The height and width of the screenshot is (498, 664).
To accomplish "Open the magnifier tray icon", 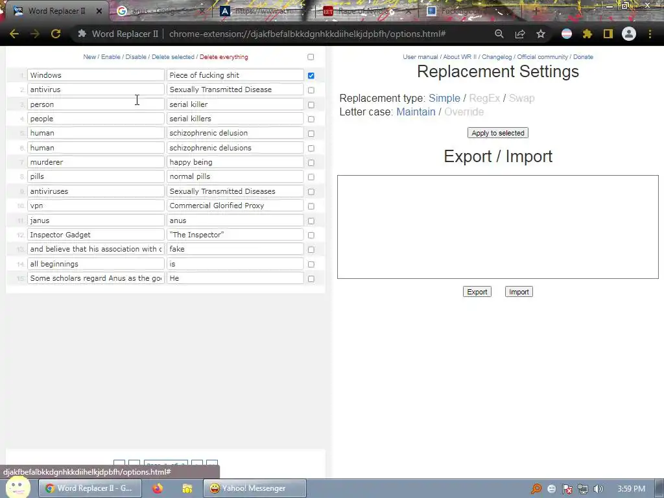I will 536,489.
